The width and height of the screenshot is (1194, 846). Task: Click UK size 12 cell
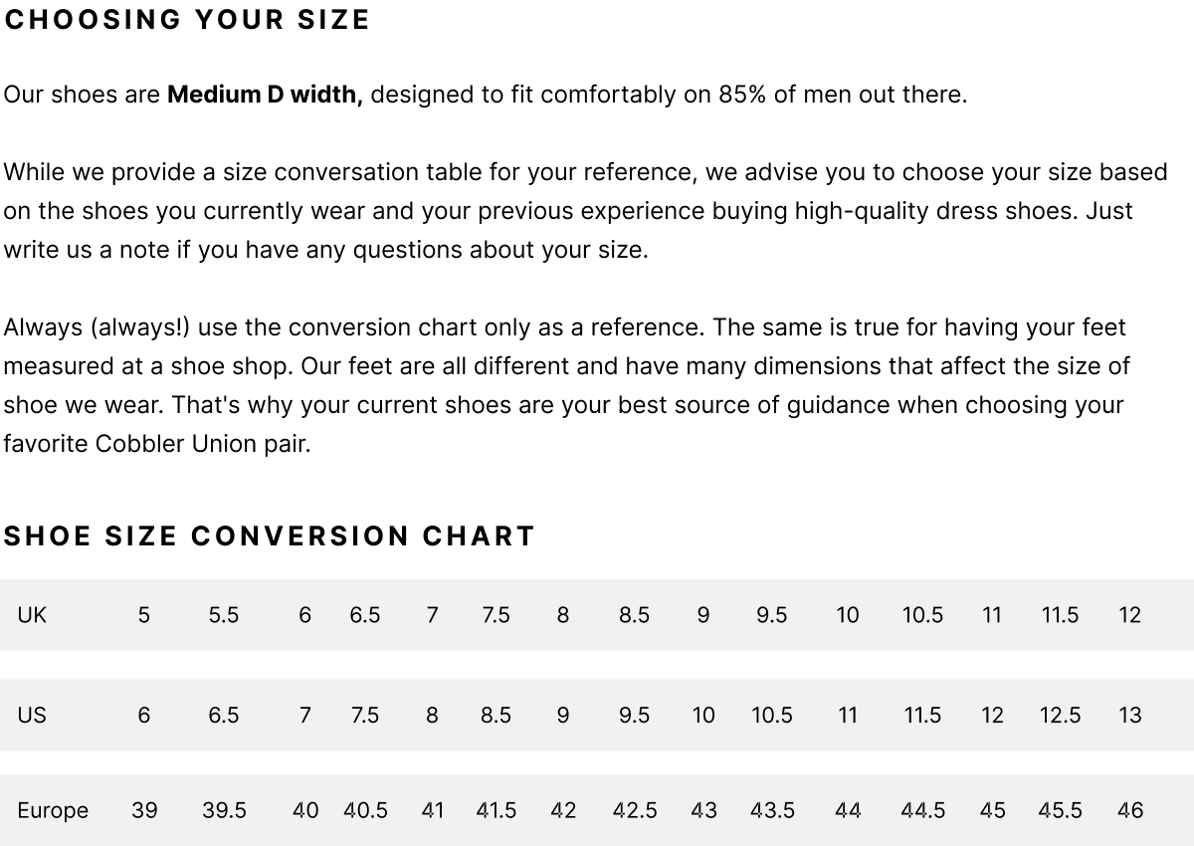(x=1130, y=615)
